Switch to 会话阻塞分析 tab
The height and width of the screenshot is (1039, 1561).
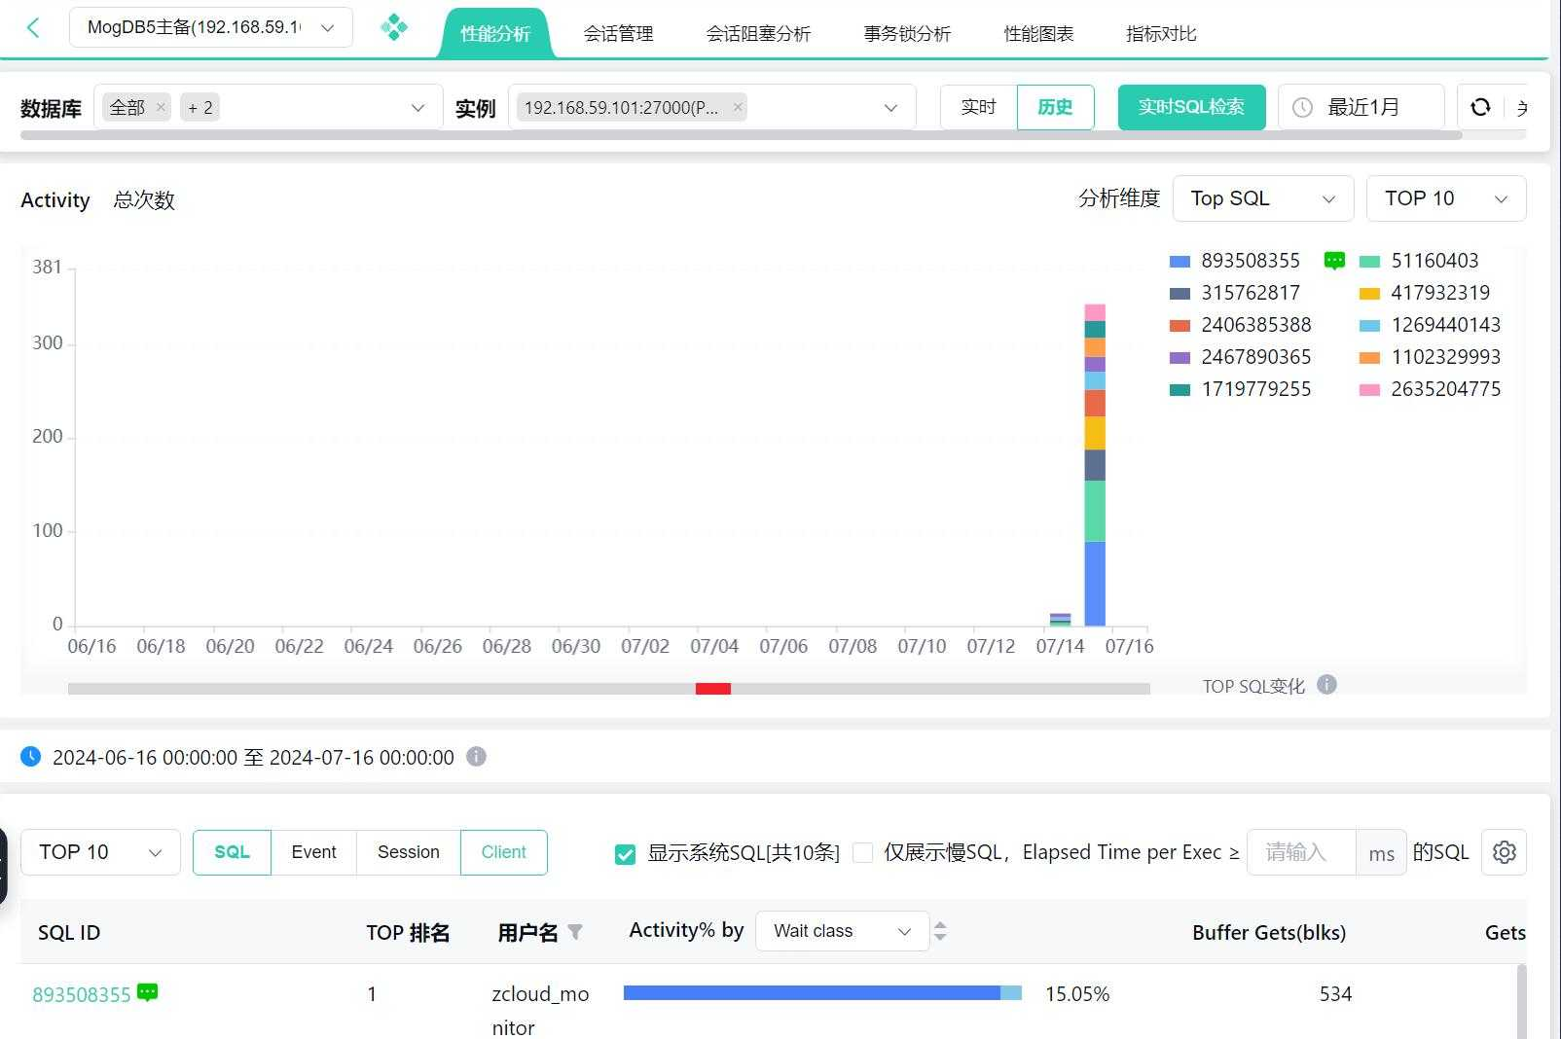tap(758, 33)
